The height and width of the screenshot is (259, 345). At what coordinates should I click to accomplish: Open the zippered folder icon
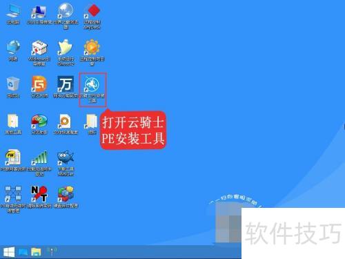[13, 121]
